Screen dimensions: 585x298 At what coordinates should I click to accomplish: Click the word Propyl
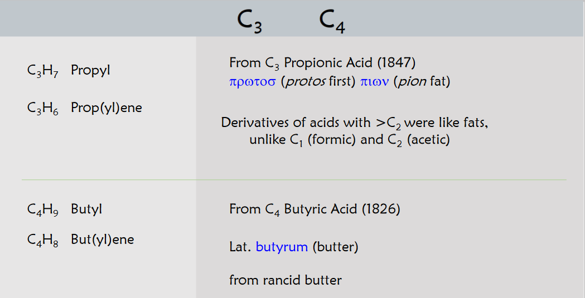click(90, 71)
